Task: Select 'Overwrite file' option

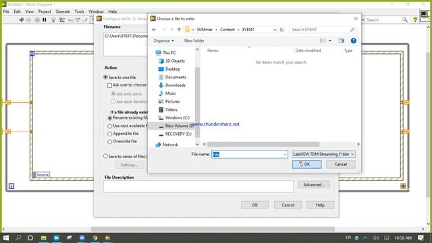Action: [109, 142]
